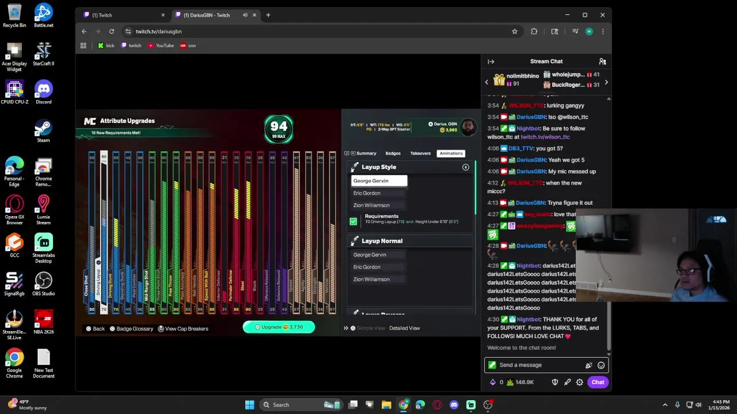Open the moderator sword tools icon
This screenshot has width=737, height=414.
coord(567,382)
